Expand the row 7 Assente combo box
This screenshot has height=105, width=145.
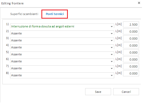[x=62, y=68]
